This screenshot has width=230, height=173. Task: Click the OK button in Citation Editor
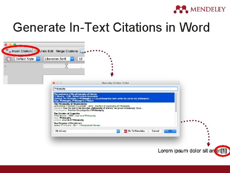(170, 131)
